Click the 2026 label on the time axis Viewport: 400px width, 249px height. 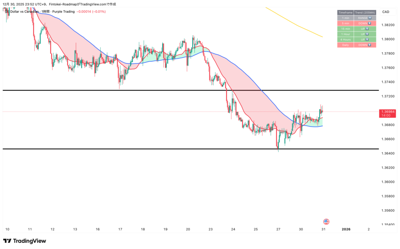click(346, 230)
